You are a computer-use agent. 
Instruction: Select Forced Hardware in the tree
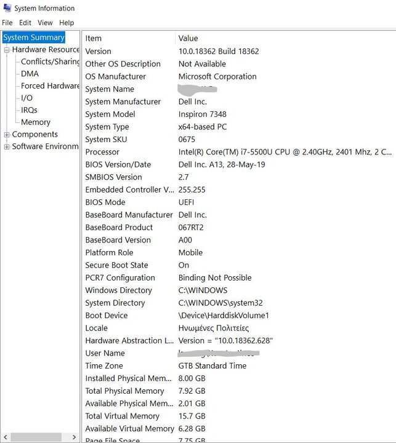click(50, 86)
